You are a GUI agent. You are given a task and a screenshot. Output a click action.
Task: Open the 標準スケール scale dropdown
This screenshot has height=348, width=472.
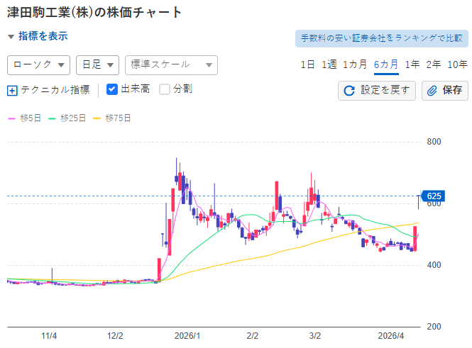click(171, 65)
